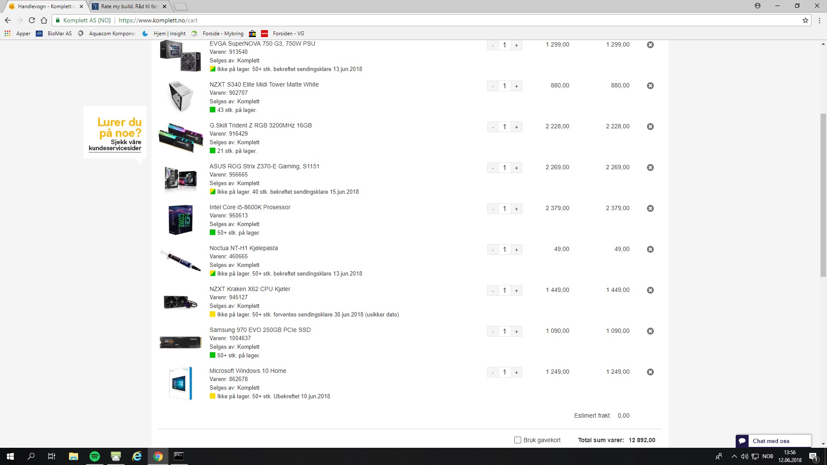This screenshot has width=827, height=465.
Task: Open Chrome menu three dots
Action: pyautogui.click(x=819, y=20)
